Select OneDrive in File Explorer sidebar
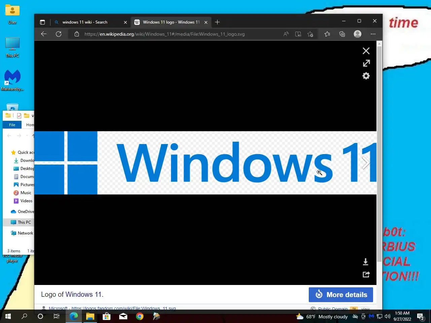Screen dimensions: 431x323 (22, 212)
